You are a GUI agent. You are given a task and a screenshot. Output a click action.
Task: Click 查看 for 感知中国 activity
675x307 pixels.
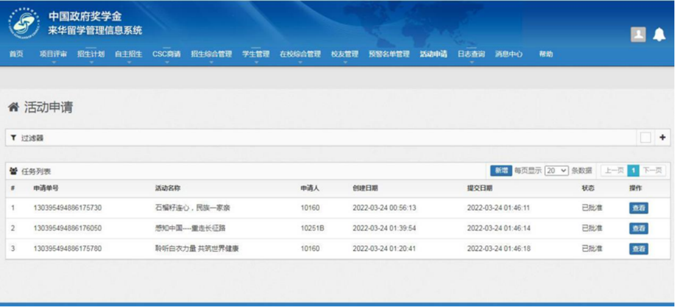point(638,228)
